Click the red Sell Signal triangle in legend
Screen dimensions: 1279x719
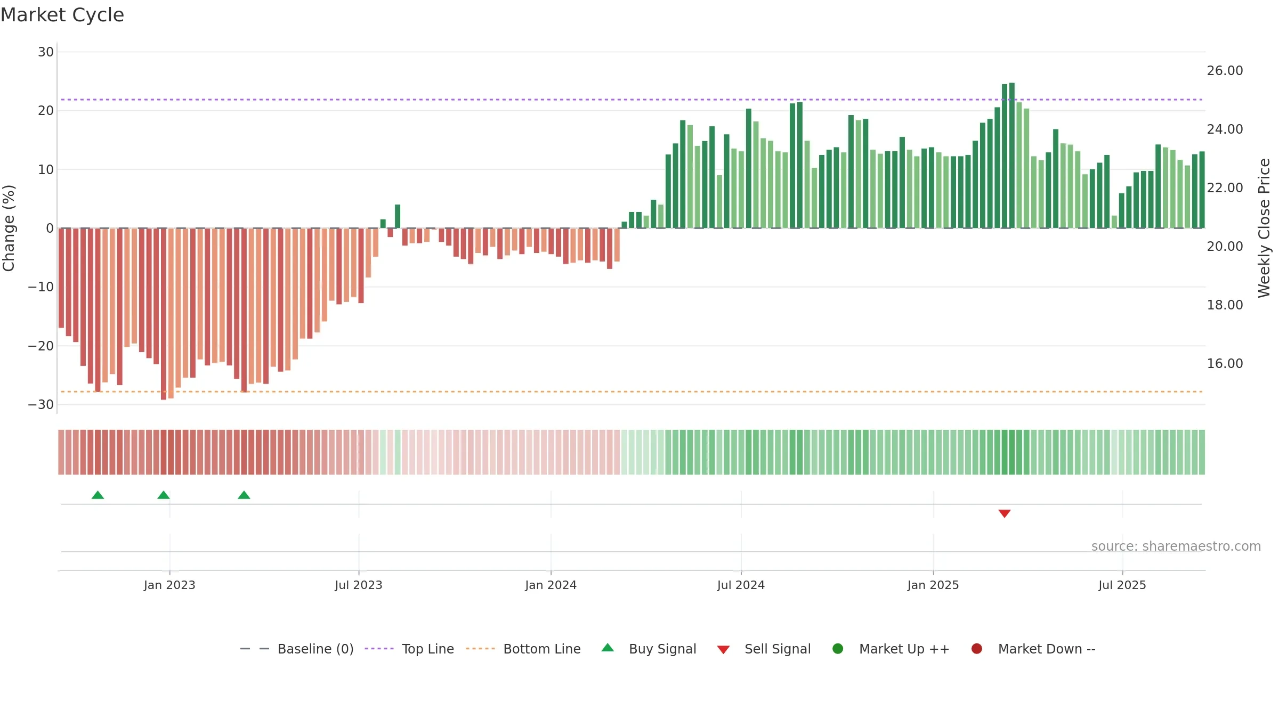tap(723, 650)
